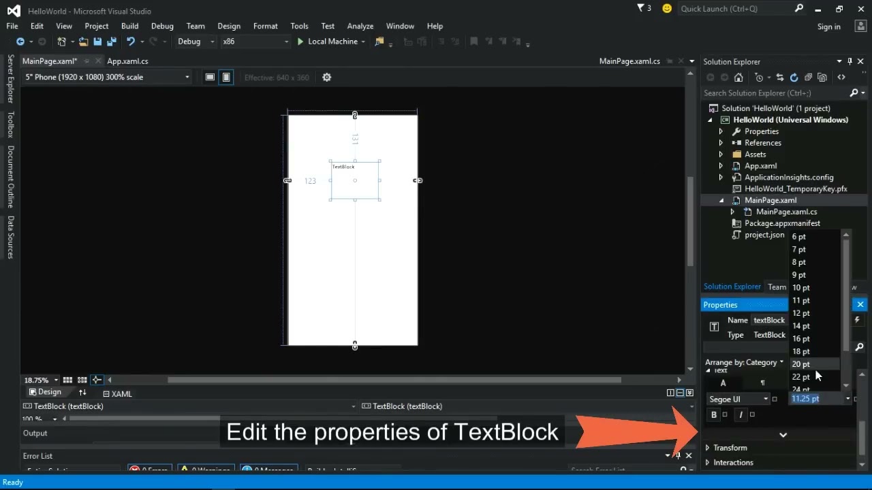Click the account avatar icon beside Sign in

pos(860,26)
